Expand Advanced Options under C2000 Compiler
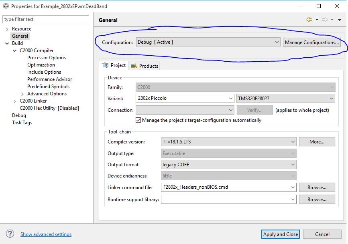The width and height of the screenshot is (348, 244). pos(23,93)
